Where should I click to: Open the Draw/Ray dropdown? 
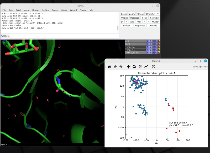[x=153, y=14]
